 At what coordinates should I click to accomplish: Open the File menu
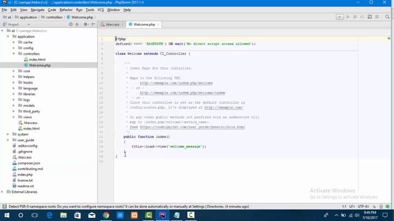tap(4, 10)
